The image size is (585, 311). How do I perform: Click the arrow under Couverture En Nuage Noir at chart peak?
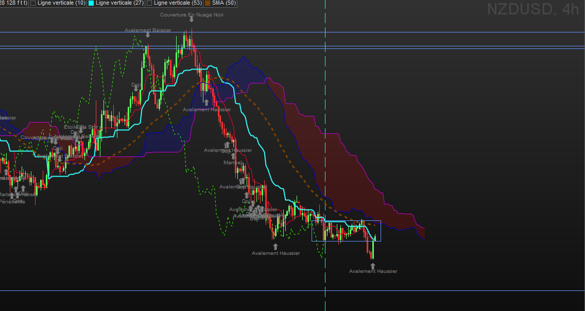[x=191, y=19]
